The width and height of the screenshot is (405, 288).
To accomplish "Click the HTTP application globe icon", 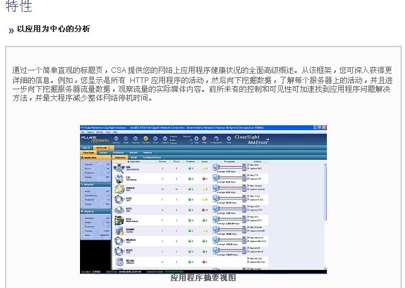I will [x=120, y=209].
